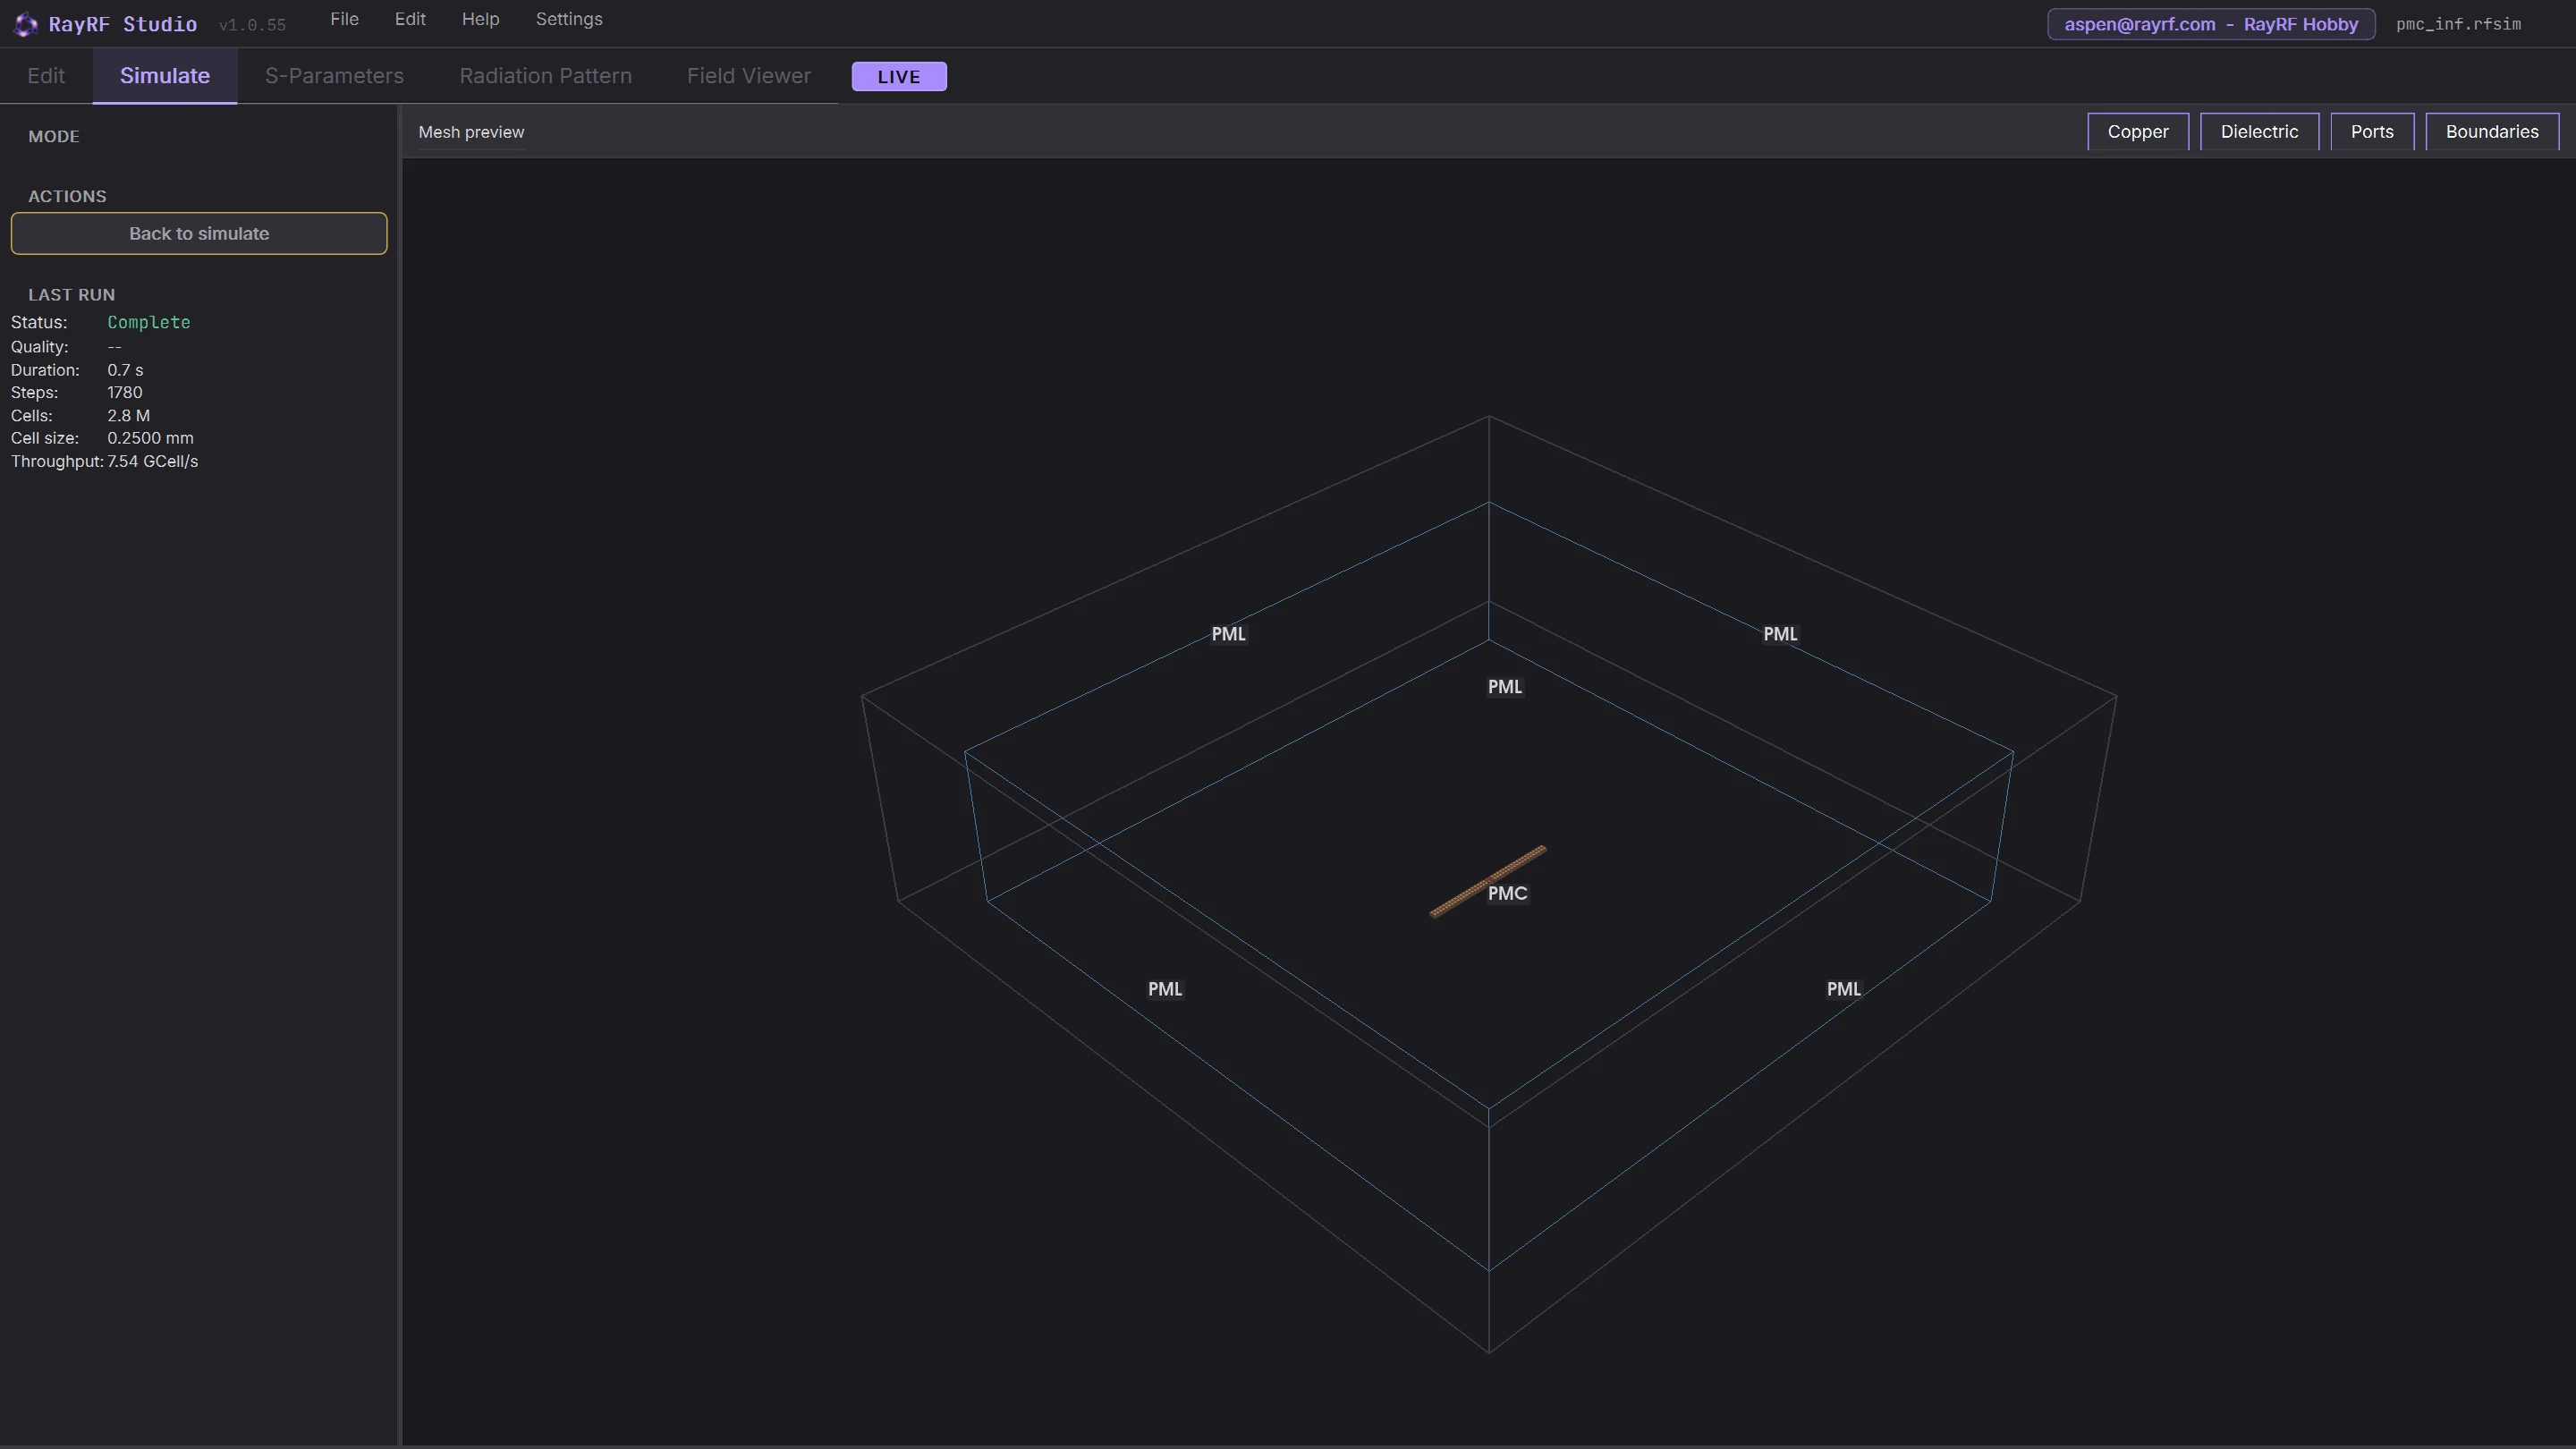Click the 7.54 GCell/s throughput value
The image size is (2576, 1449).
point(153,461)
